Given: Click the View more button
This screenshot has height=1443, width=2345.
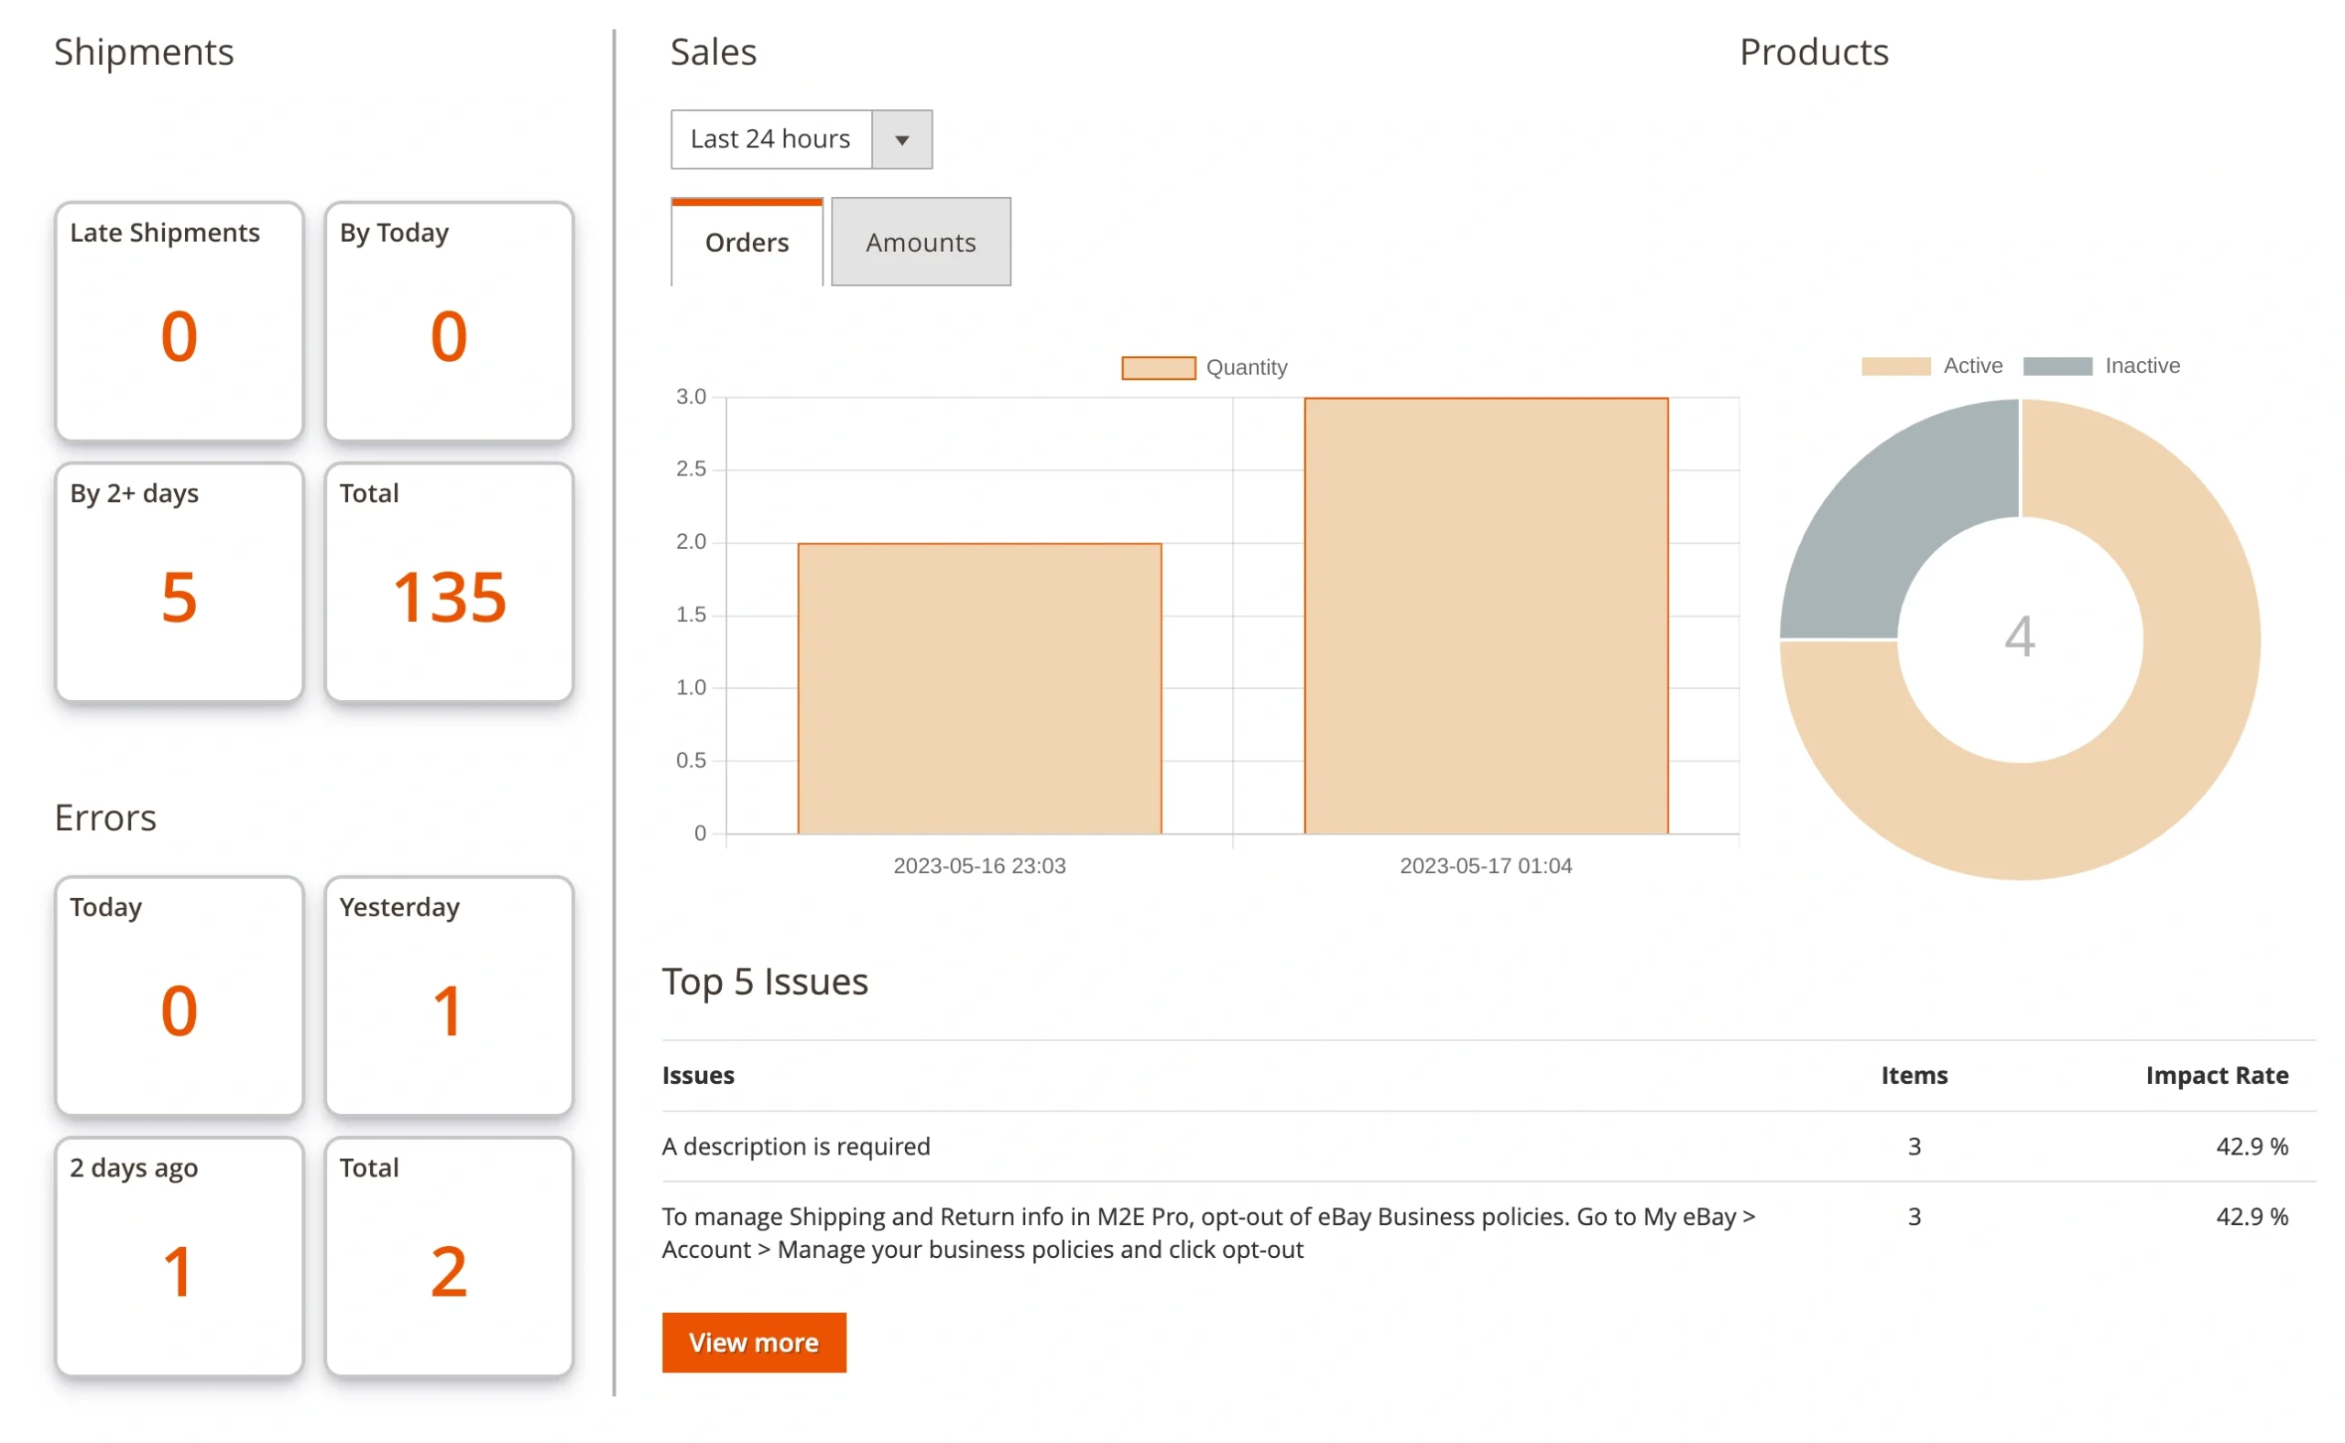Looking at the screenshot, I should point(753,1342).
